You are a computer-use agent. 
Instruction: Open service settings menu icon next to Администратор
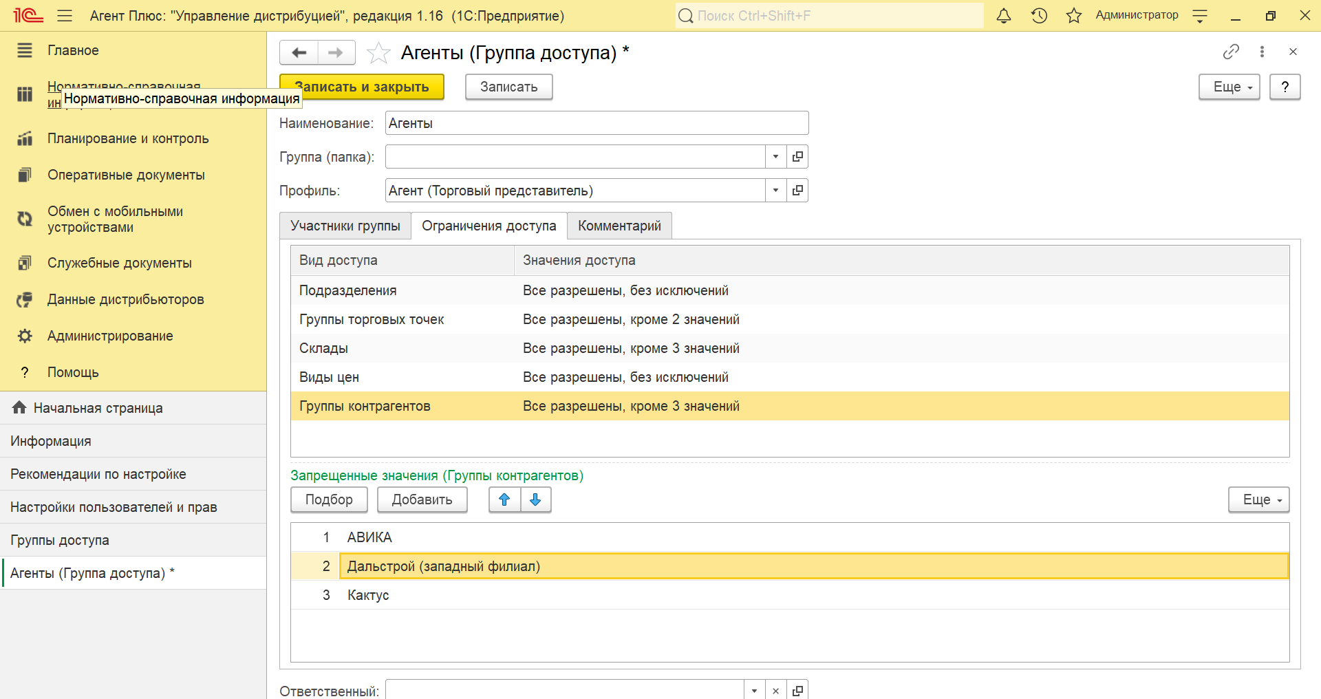click(x=1200, y=16)
